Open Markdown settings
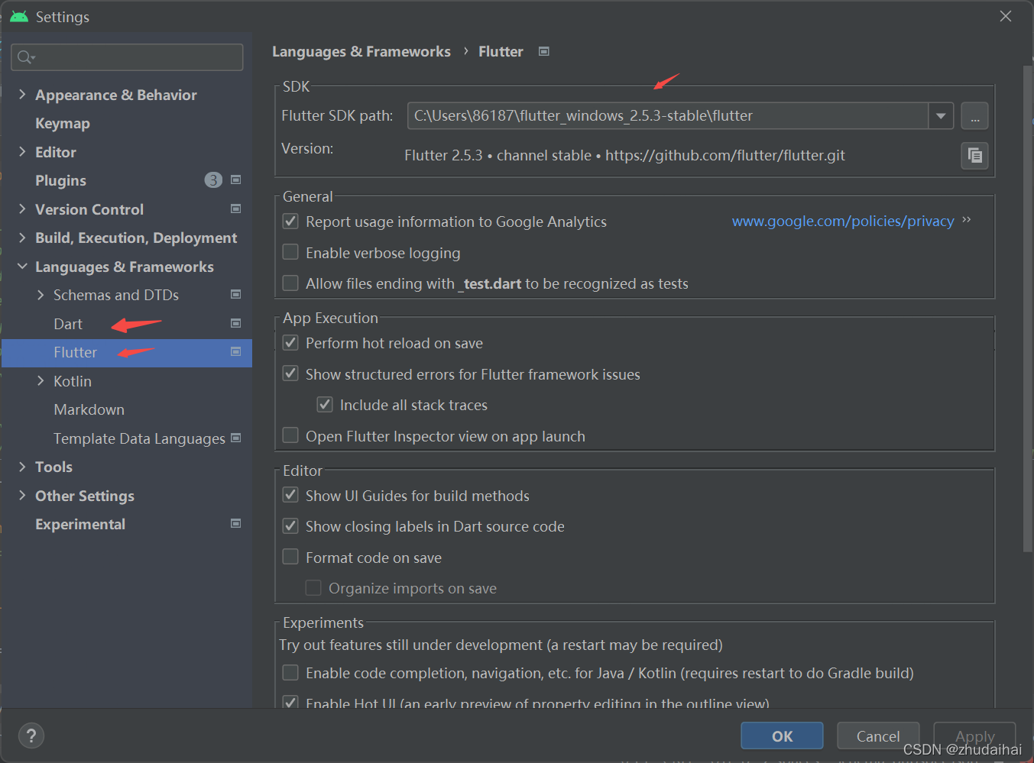 click(x=89, y=409)
